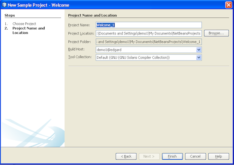Select the Choose Project step

click(x=24, y=24)
